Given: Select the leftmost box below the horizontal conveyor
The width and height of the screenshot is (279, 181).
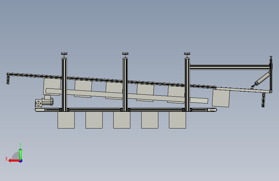Looking at the screenshot, I should pos(66,120).
